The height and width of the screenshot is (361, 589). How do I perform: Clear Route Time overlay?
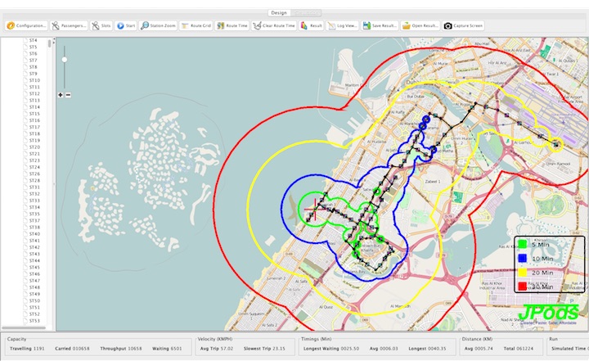[x=275, y=25]
